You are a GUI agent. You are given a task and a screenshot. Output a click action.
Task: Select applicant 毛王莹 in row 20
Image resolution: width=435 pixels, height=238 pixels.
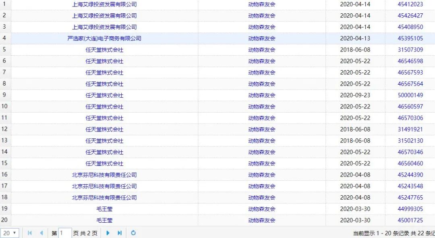click(104, 221)
